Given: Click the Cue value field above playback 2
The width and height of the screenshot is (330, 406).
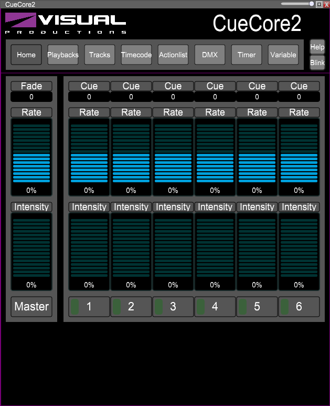Looking at the screenshot, I should pos(131,97).
